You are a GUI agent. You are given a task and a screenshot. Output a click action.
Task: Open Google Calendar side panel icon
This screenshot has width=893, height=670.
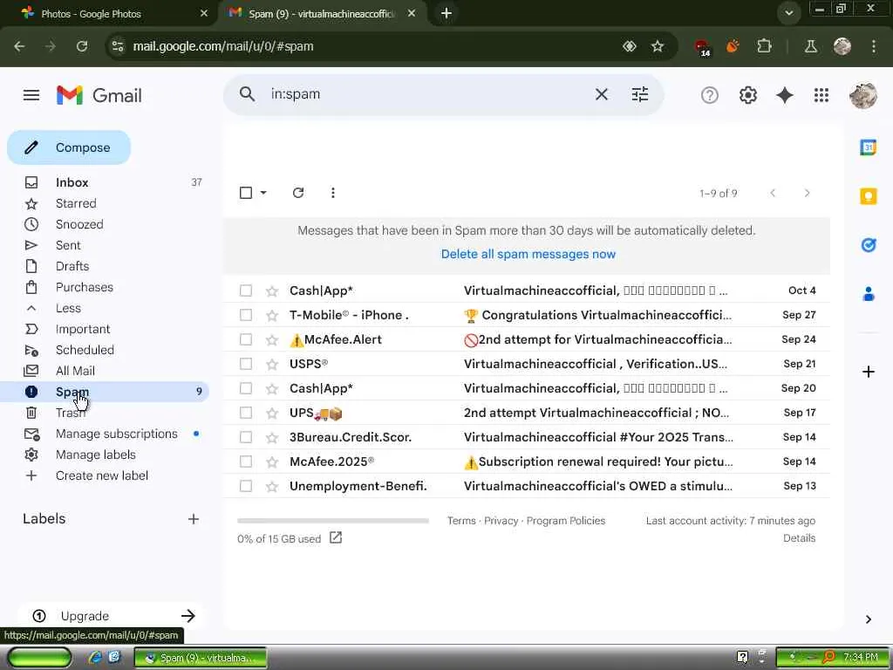(x=868, y=147)
